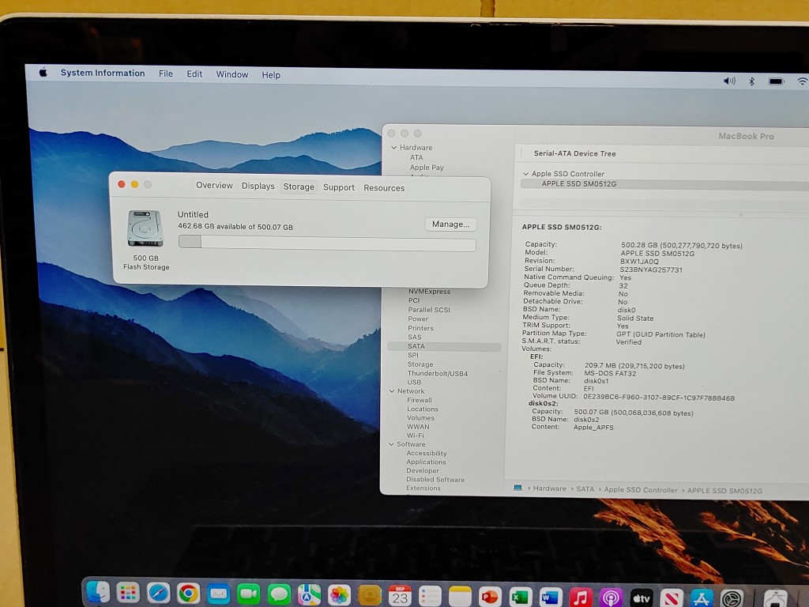Click Apple SSD Controller in path bar
The height and width of the screenshot is (607, 809).
641,490
